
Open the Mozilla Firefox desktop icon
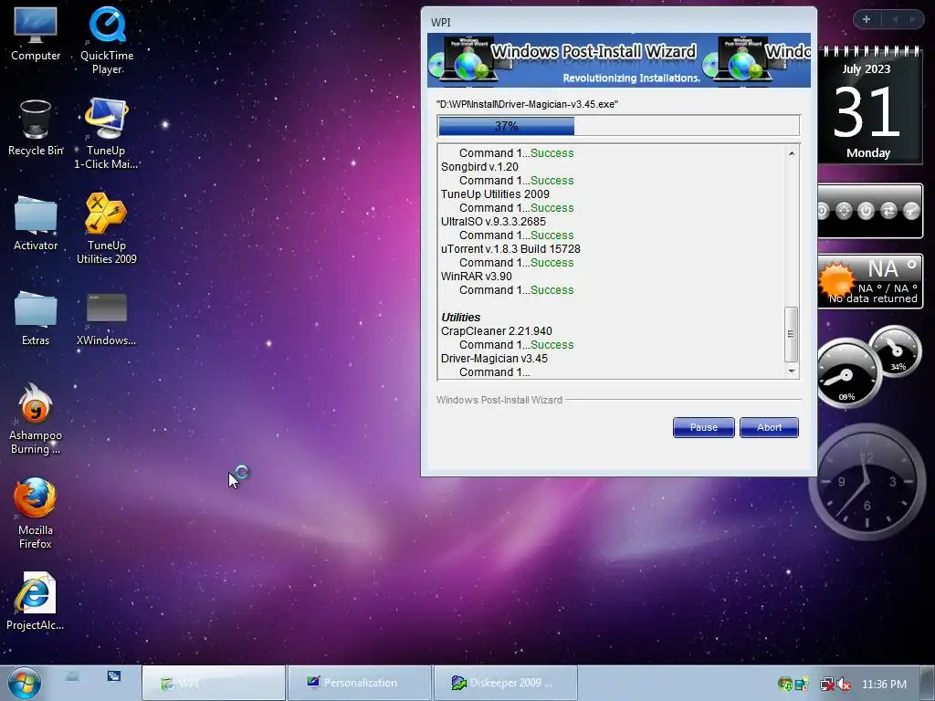pyautogui.click(x=36, y=514)
